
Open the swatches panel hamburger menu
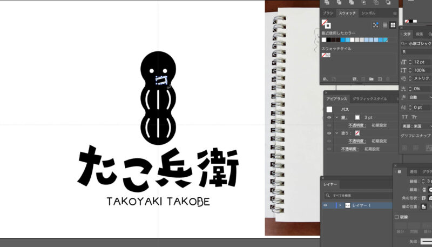(x=394, y=12)
